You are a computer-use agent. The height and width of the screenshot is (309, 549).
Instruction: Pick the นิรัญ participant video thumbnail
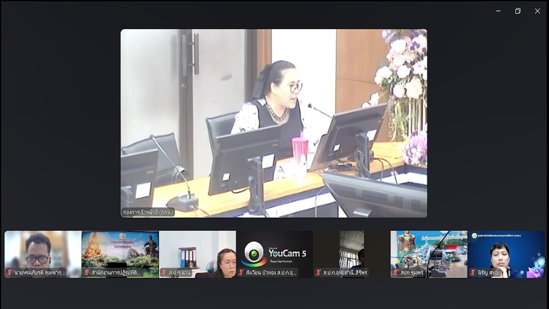click(x=506, y=251)
